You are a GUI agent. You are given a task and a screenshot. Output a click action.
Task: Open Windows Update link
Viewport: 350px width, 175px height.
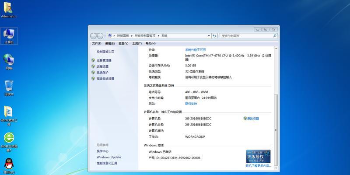tap(108, 157)
